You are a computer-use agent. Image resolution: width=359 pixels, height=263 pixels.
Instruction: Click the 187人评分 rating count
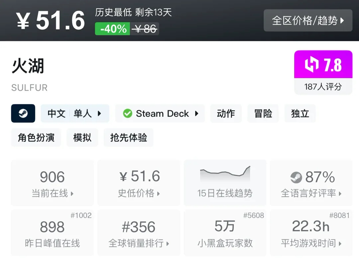pyautogui.click(x=323, y=87)
